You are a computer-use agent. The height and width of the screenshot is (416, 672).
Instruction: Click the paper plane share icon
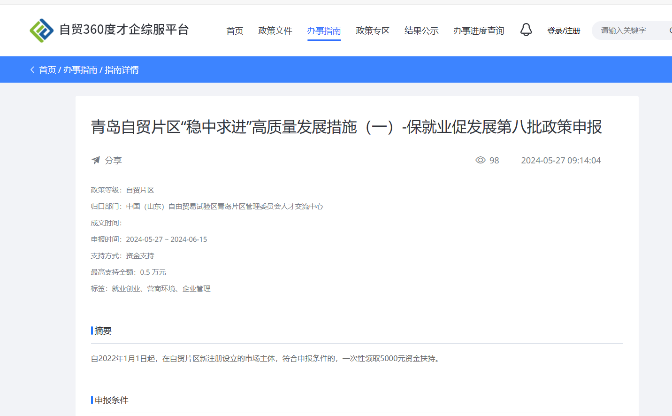96,161
